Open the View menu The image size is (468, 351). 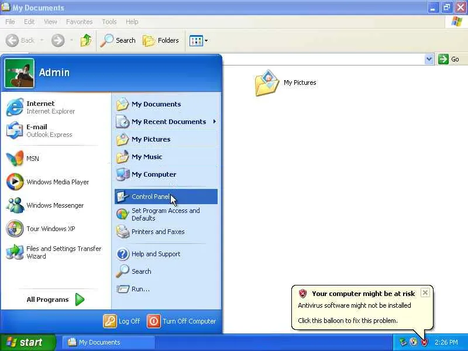[50, 22]
